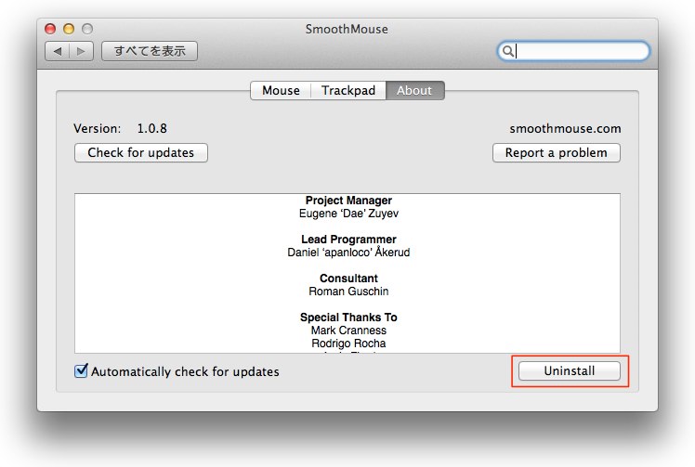695x467 pixels.
Task: Focus the search input field
Action: coord(573,51)
